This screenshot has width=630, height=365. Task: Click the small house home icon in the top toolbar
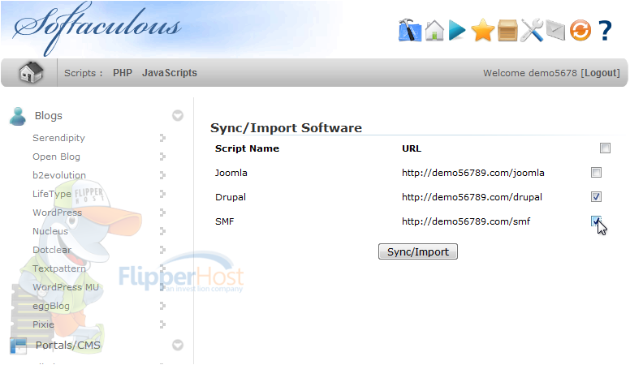434,31
